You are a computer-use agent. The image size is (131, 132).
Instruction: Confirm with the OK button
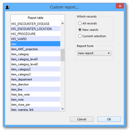click(x=109, y=119)
